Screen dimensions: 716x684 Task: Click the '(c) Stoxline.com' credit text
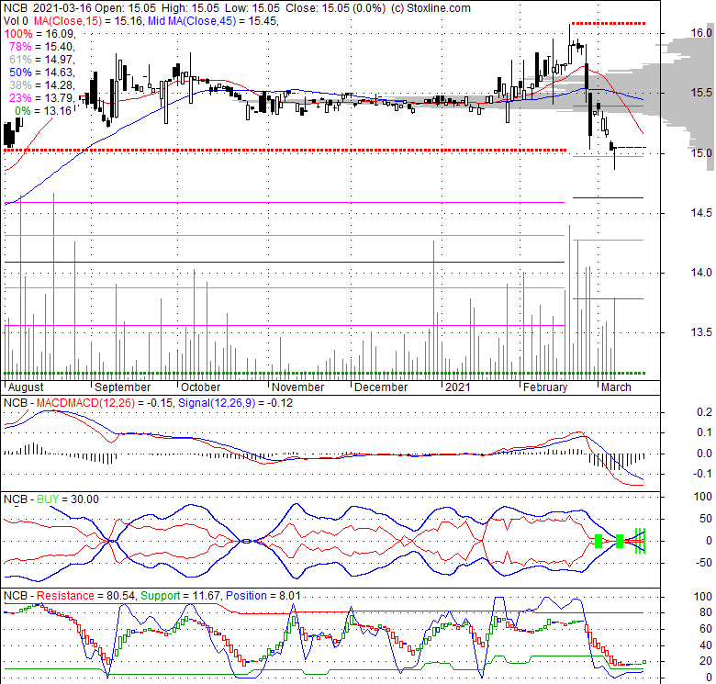[x=431, y=8]
